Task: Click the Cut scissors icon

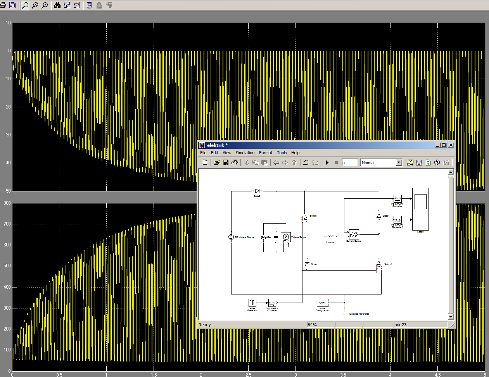Action: point(246,163)
